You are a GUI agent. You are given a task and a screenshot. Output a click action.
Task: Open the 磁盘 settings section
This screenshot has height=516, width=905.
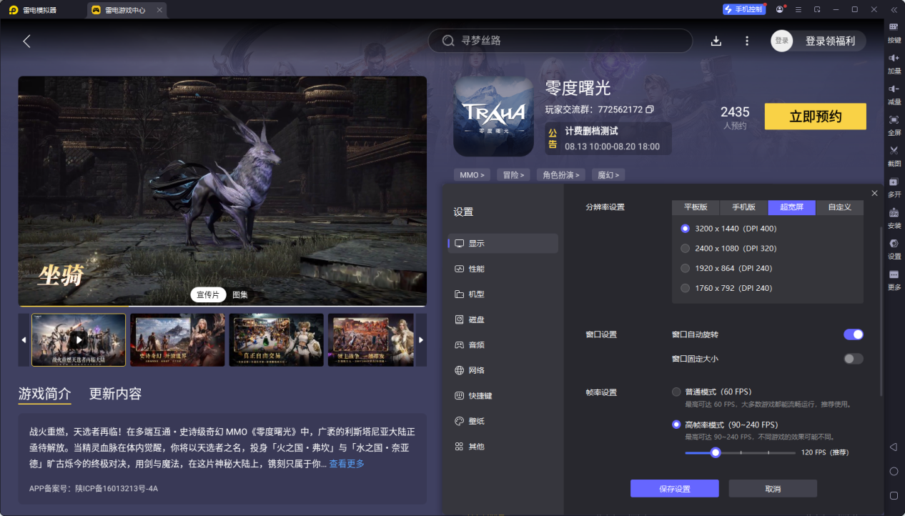pos(503,319)
